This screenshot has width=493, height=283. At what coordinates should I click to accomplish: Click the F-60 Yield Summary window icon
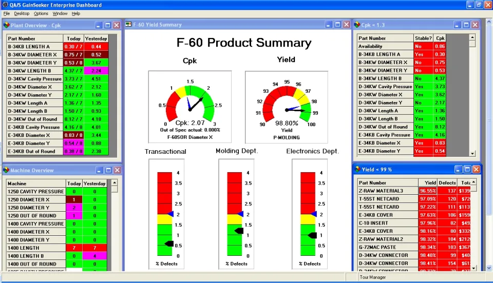128,25
